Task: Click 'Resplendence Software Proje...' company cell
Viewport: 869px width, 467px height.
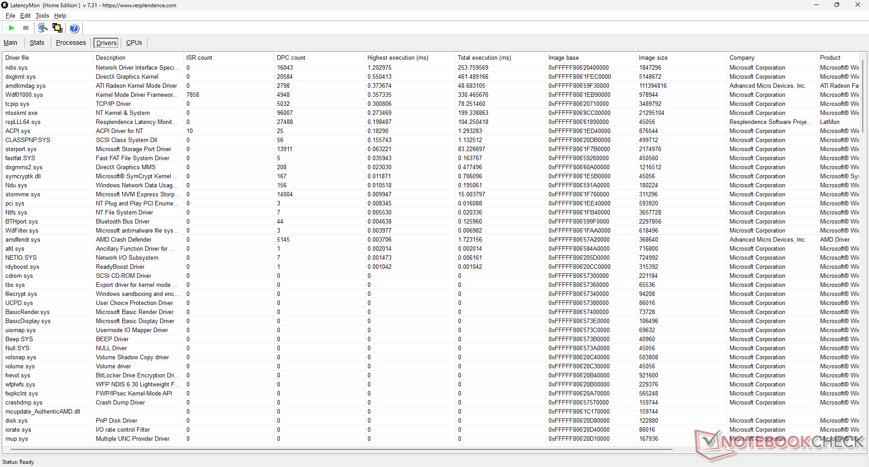Action: (771, 122)
